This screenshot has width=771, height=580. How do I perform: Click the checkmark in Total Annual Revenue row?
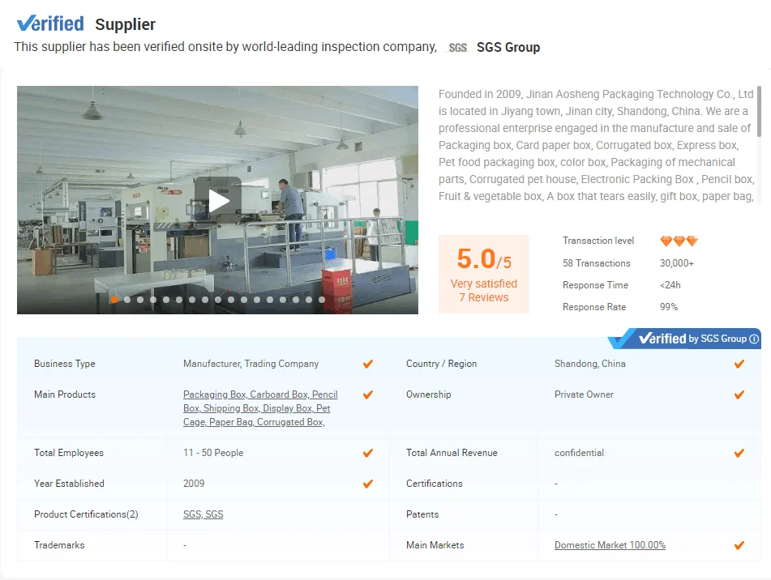click(x=739, y=453)
